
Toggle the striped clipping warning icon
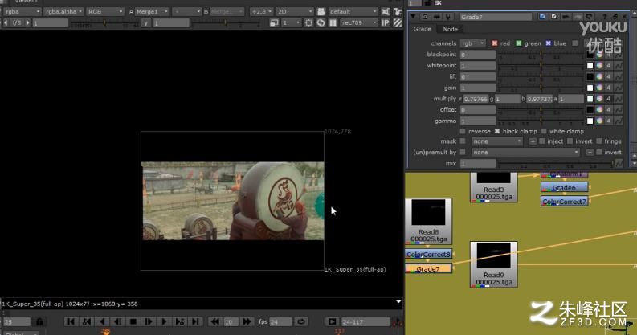[x=398, y=22]
